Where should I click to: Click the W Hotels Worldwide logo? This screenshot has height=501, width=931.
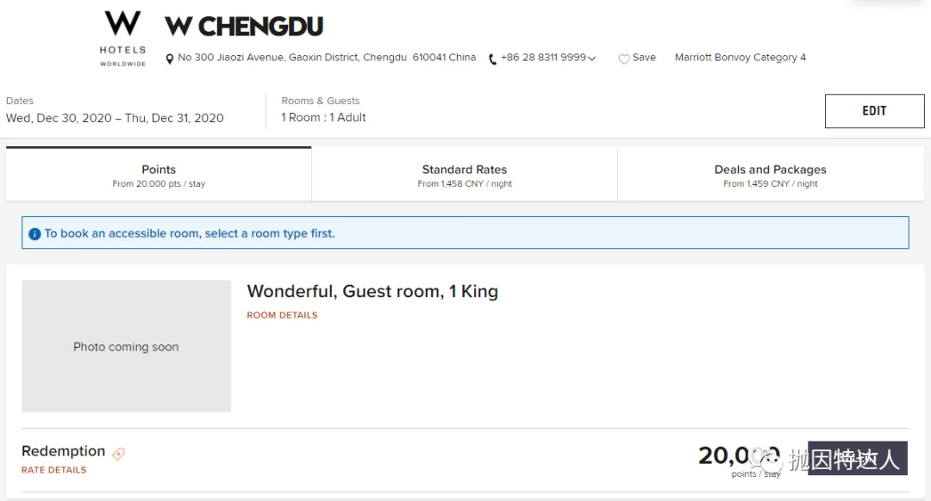[x=122, y=39]
